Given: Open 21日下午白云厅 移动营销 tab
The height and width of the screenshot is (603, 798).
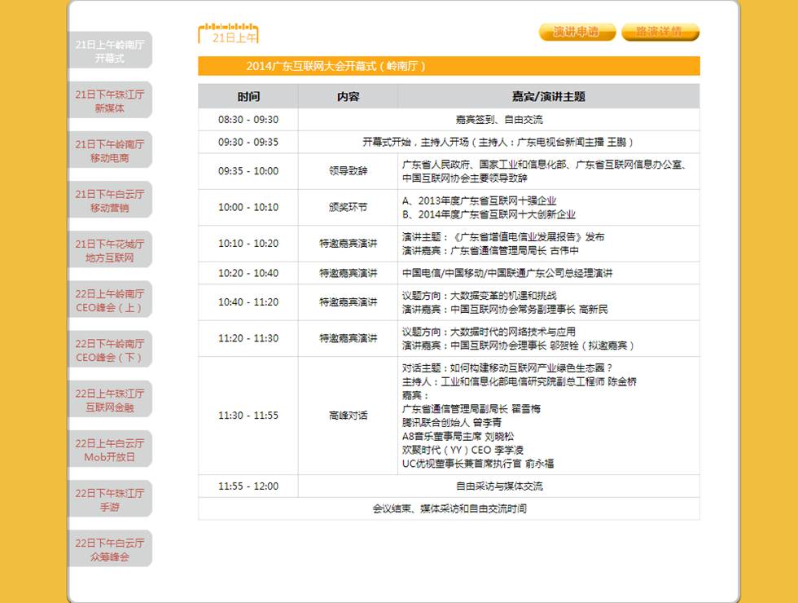Looking at the screenshot, I should (110, 200).
